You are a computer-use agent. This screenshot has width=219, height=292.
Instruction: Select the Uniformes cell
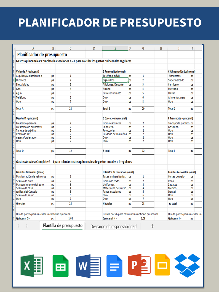coord(115,185)
